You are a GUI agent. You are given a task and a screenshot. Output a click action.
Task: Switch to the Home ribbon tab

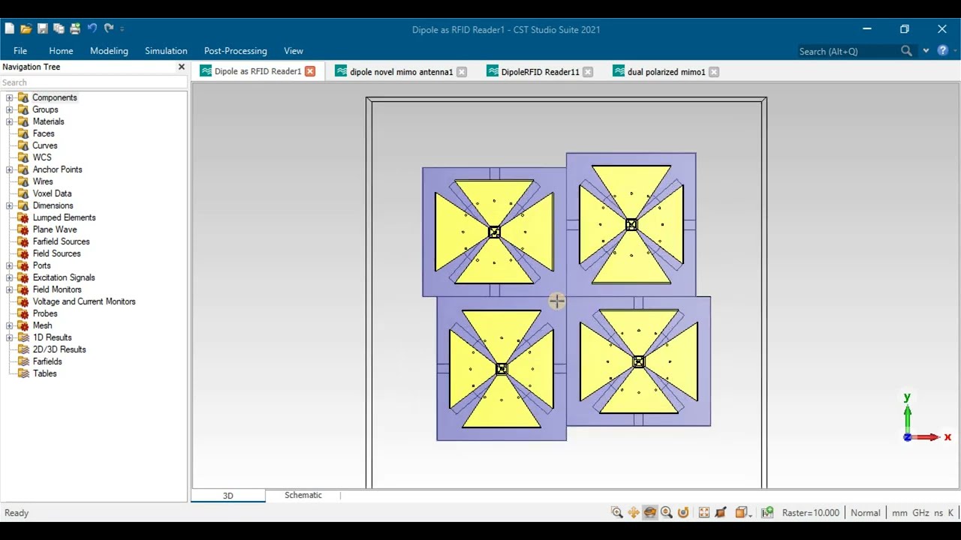click(x=61, y=51)
